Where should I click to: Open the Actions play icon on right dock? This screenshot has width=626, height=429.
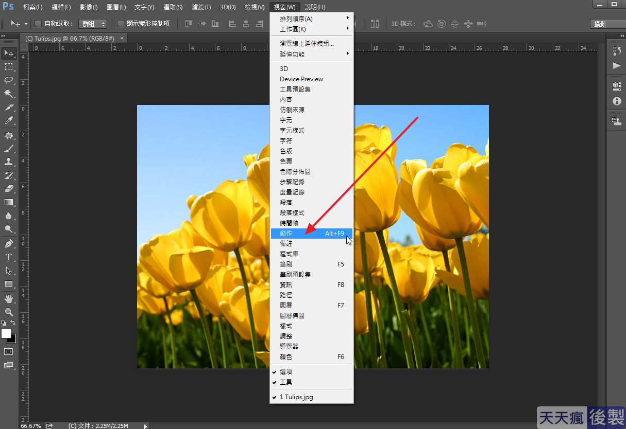617,66
